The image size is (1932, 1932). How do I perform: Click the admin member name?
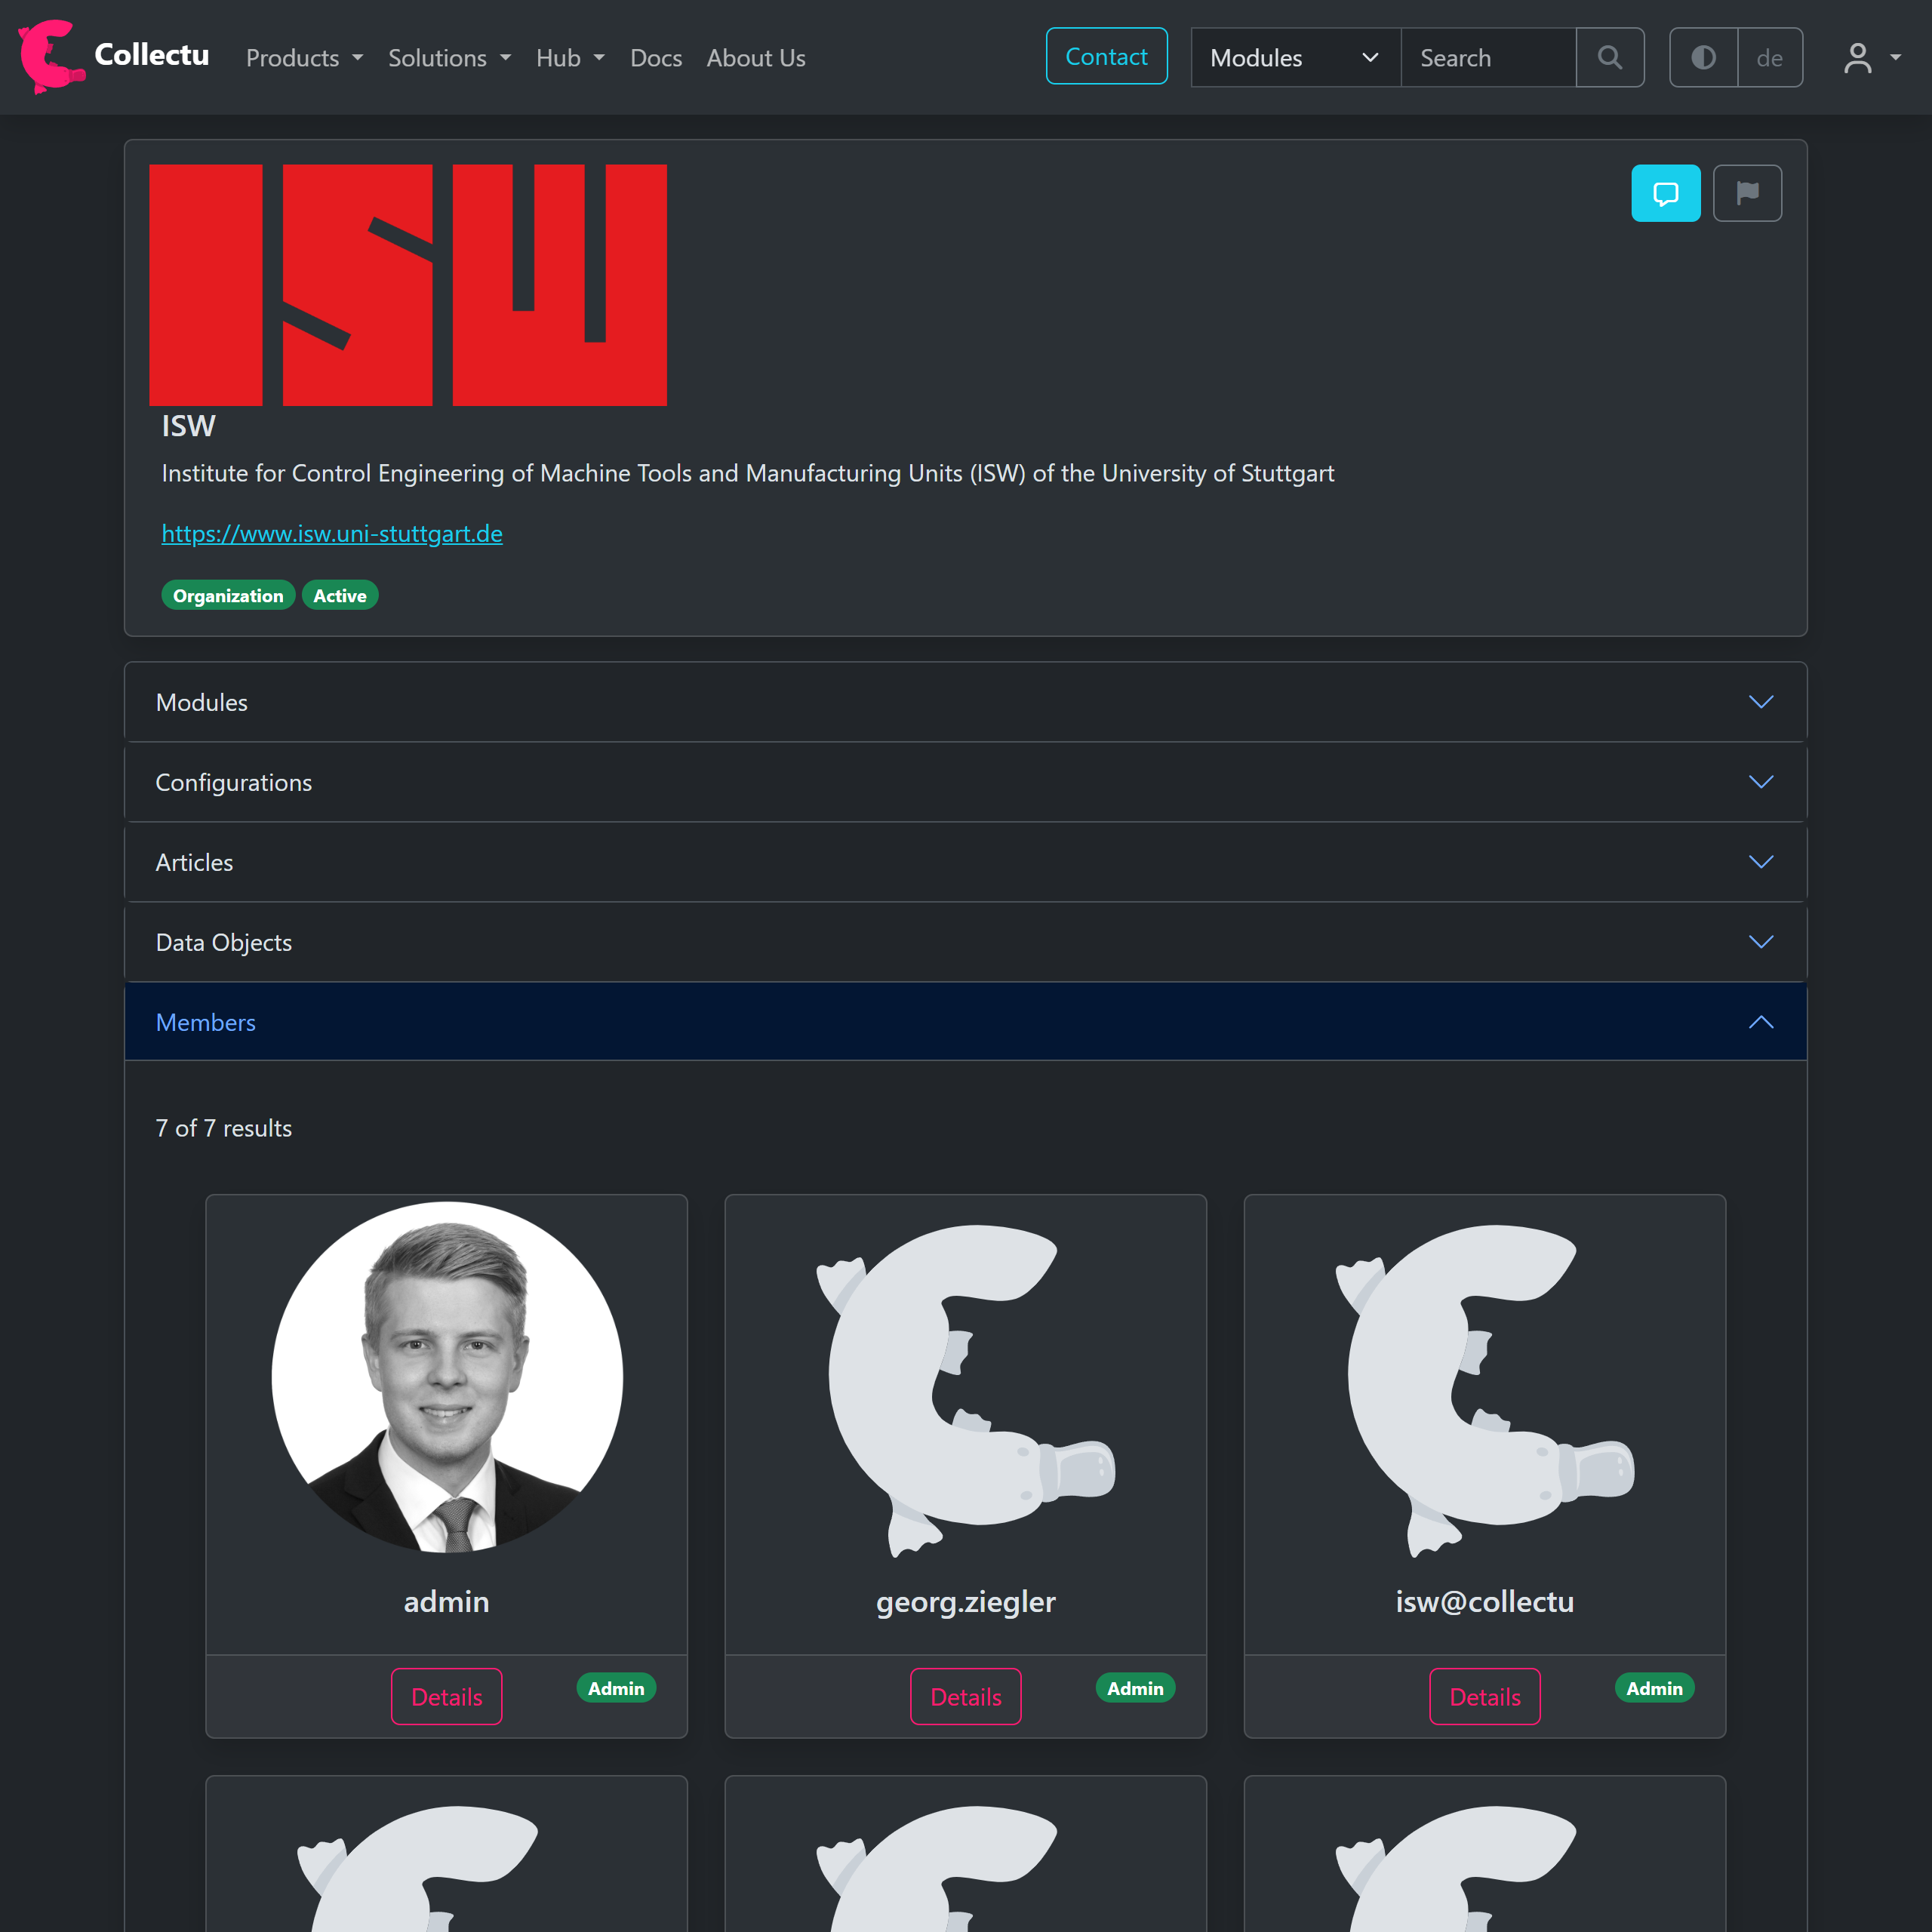(447, 1601)
